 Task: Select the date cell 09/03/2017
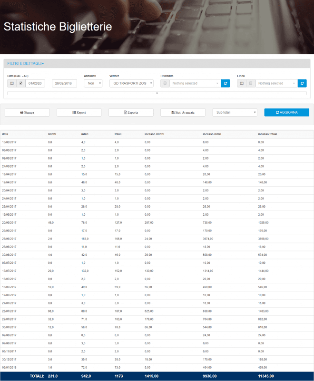pos(9,159)
